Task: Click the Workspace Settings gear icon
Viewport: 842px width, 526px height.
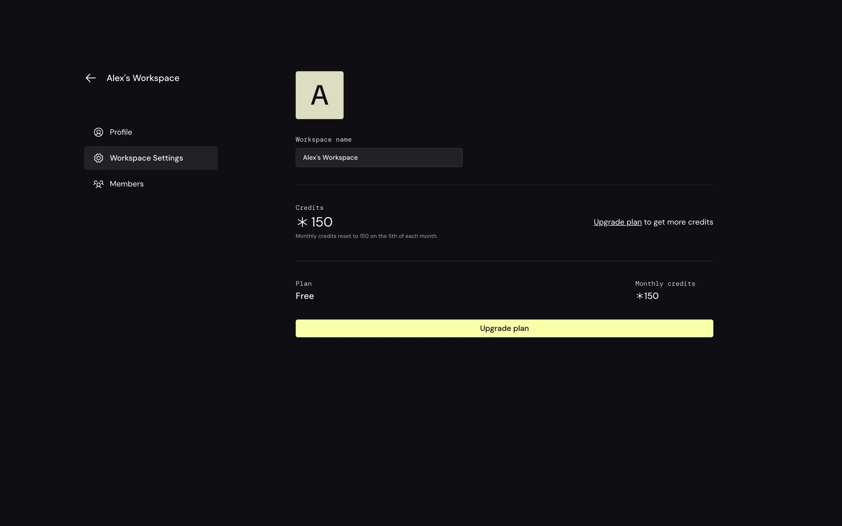Action: 99,158
